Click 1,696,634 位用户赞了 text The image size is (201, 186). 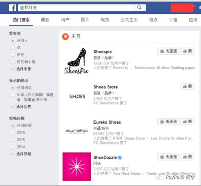[x=111, y=63]
